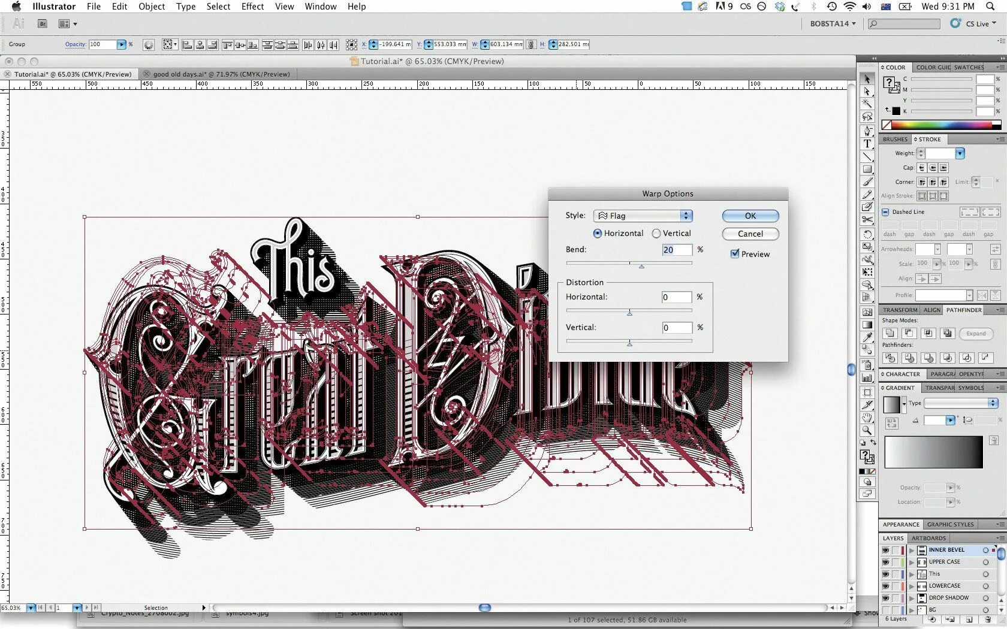
Task: Select the Horizontal warp radio button
Action: (597, 233)
